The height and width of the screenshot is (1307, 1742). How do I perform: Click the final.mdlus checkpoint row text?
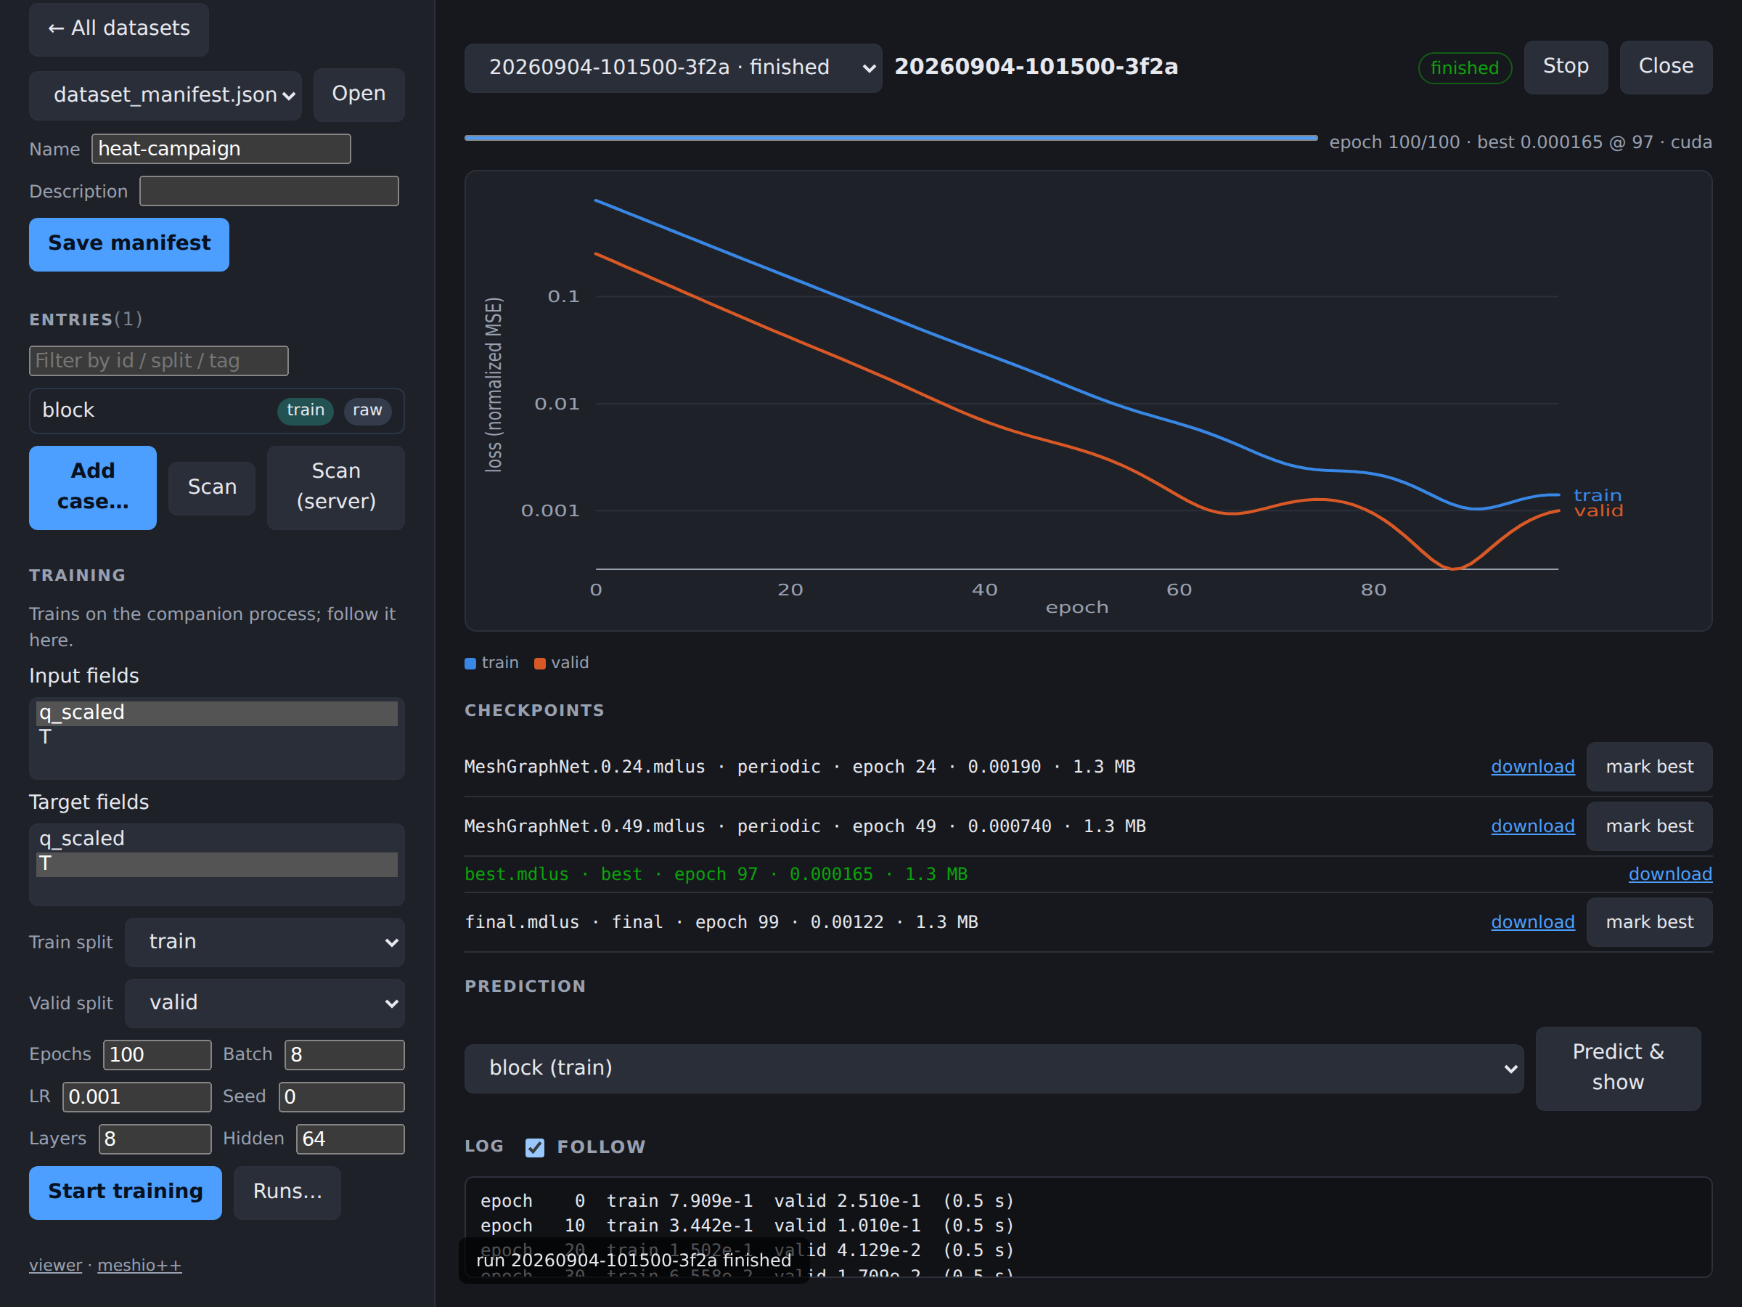tap(721, 923)
